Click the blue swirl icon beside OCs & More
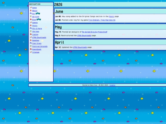The height and width of the screenshot is (124, 166). pyautogui.click(x=31, y=28)
